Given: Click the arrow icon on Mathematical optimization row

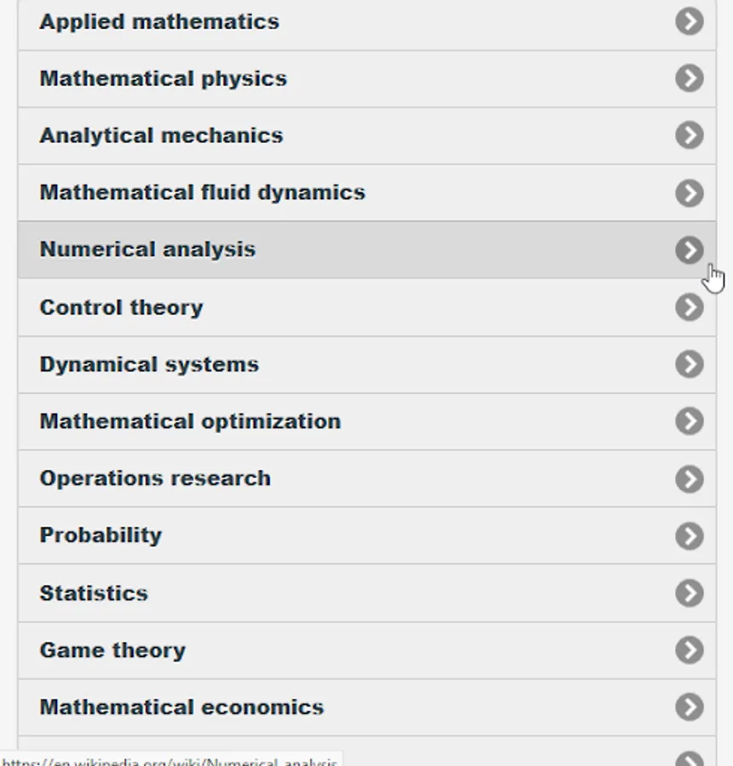Looking at the screenshot, I should [690, 421].
